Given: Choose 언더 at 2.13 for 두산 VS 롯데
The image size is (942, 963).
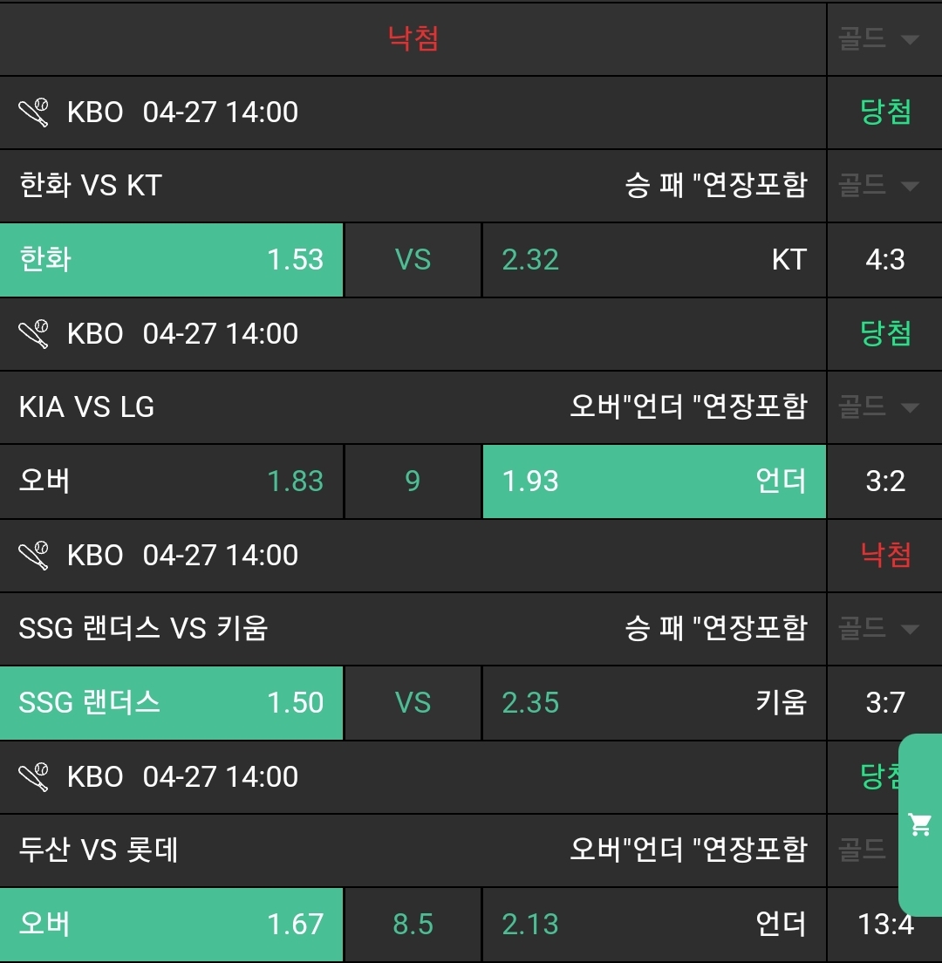Looking at the screenshot, I should click(x=654, y=925).
